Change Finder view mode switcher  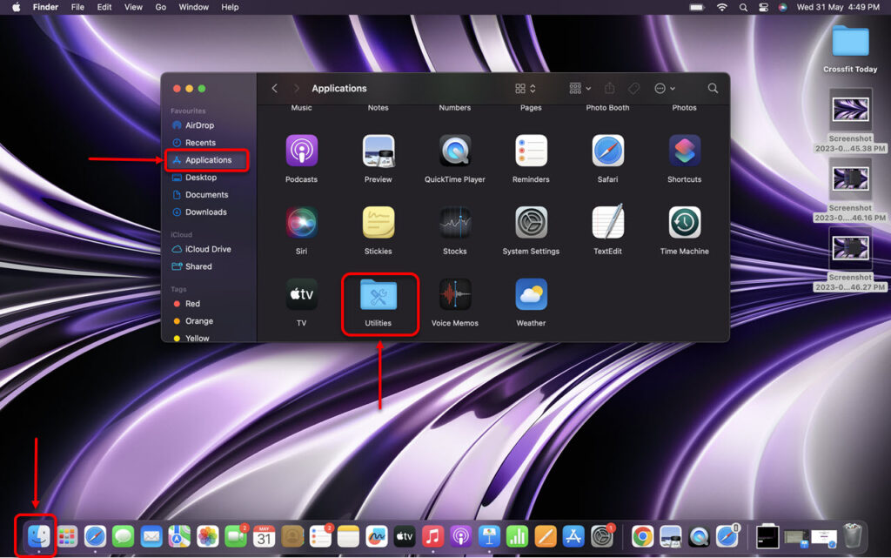pos(525,88)
